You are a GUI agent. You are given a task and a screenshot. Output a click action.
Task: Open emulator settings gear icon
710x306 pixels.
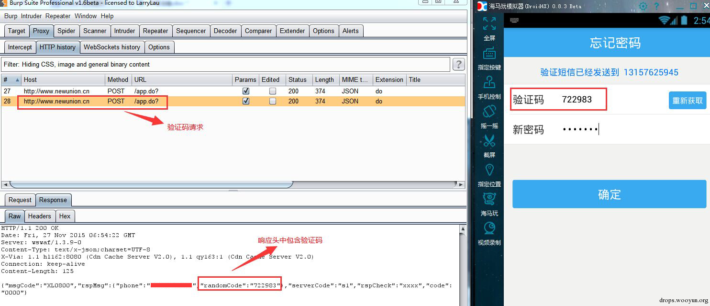click(x=643, y=6)
